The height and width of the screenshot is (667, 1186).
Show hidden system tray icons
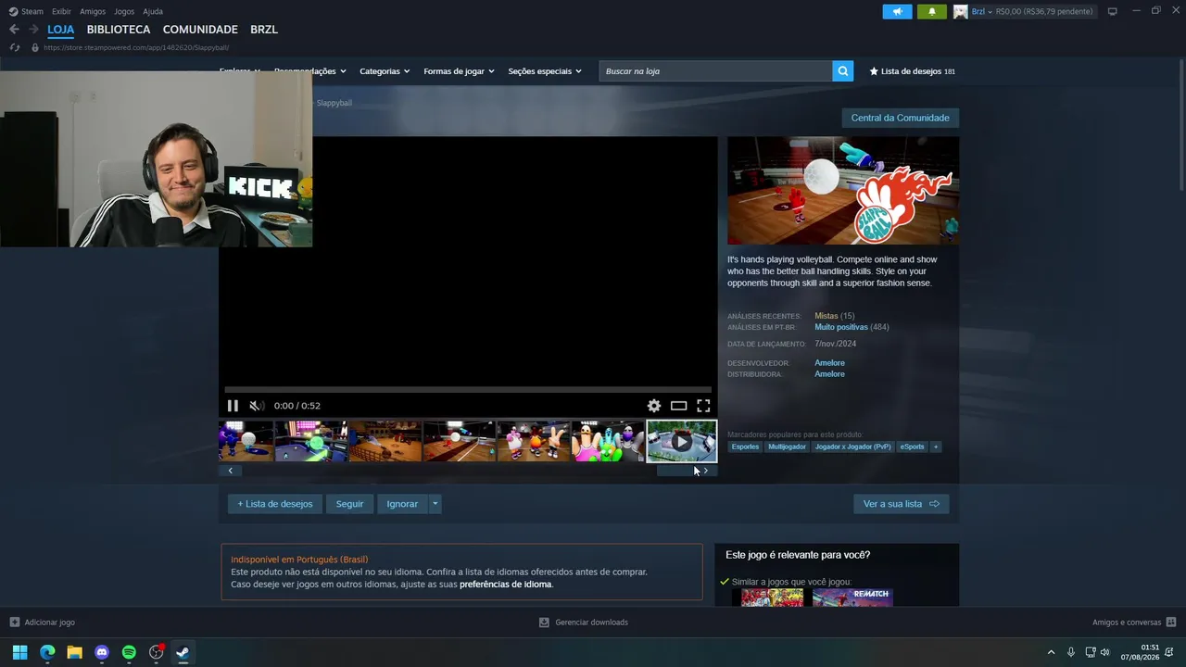(x=1051, y=652)
